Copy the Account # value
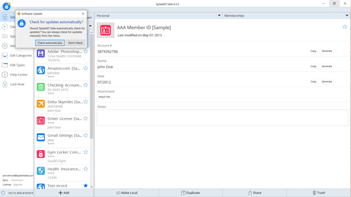This screenshot has height=197, width=351. point(313,51)
